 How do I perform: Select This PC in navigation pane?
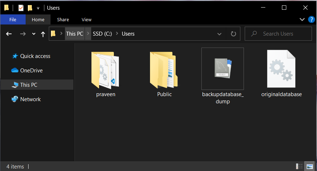tap(37, 85)
